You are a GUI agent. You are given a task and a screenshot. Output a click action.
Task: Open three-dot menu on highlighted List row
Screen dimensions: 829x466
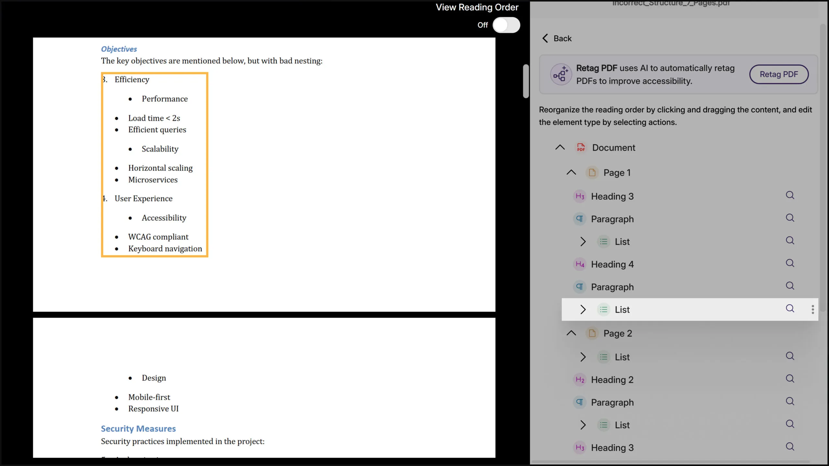coord(812,309)
